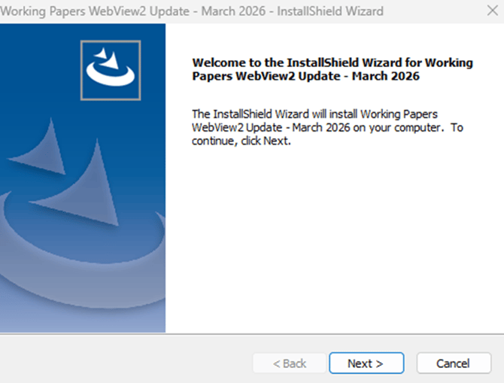Cancel the InstallShield Wizard setup
Viewport: 504px width, 383px height.
(453, 363)
